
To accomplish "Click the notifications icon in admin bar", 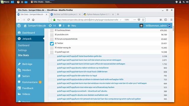I will pos(141,26).
